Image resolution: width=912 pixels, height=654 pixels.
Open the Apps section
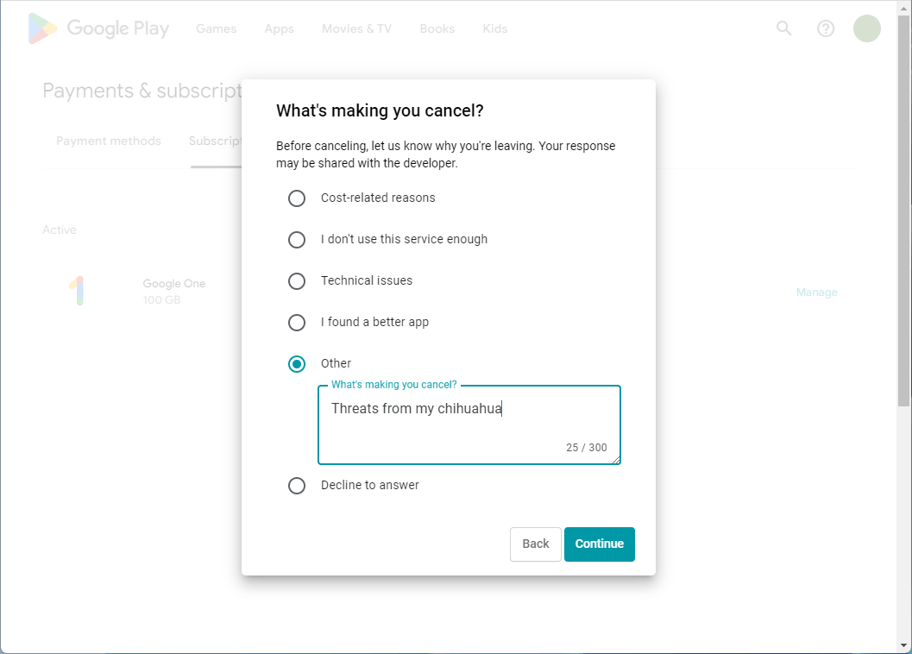click(279, 28)
